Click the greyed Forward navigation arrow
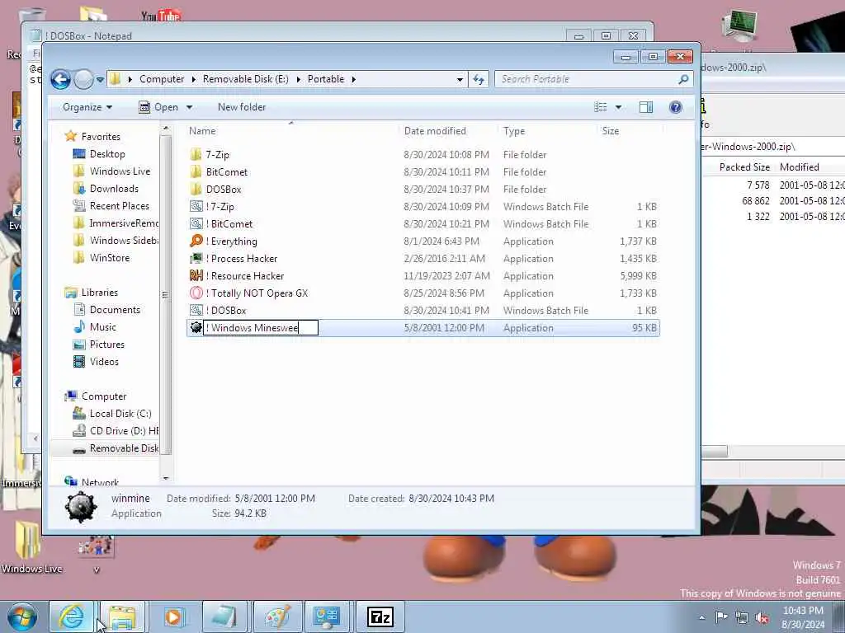845x633 pixels. pyautogui.click(x=83, y=80)
